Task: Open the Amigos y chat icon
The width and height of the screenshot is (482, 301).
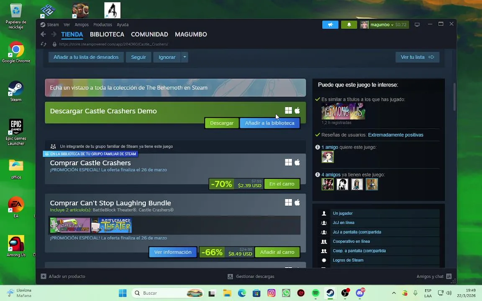Action: [449, 276]
